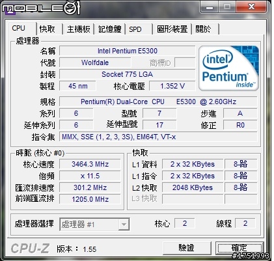Image resolution: width=274 pixels, height=261 pixels.
Task: Click the CPU-Z logo text
Action: (x=30, y=248)
